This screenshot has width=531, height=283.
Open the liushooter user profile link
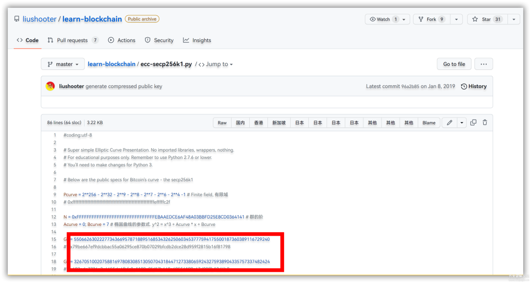coord(39,19)
